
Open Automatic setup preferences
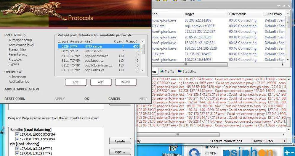(20, 40)
